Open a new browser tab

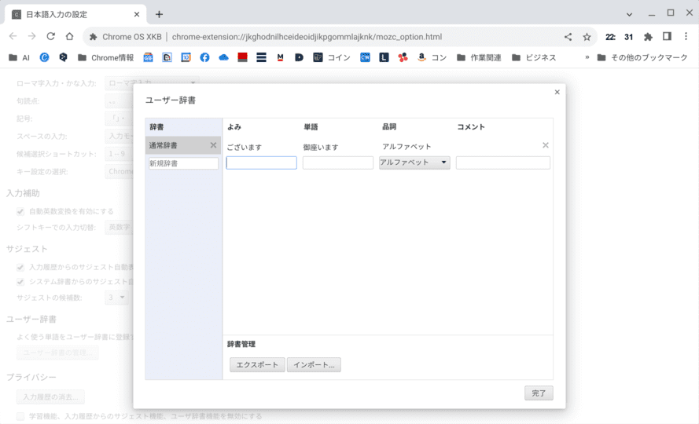pyautogui.click(x=159, y=14)
